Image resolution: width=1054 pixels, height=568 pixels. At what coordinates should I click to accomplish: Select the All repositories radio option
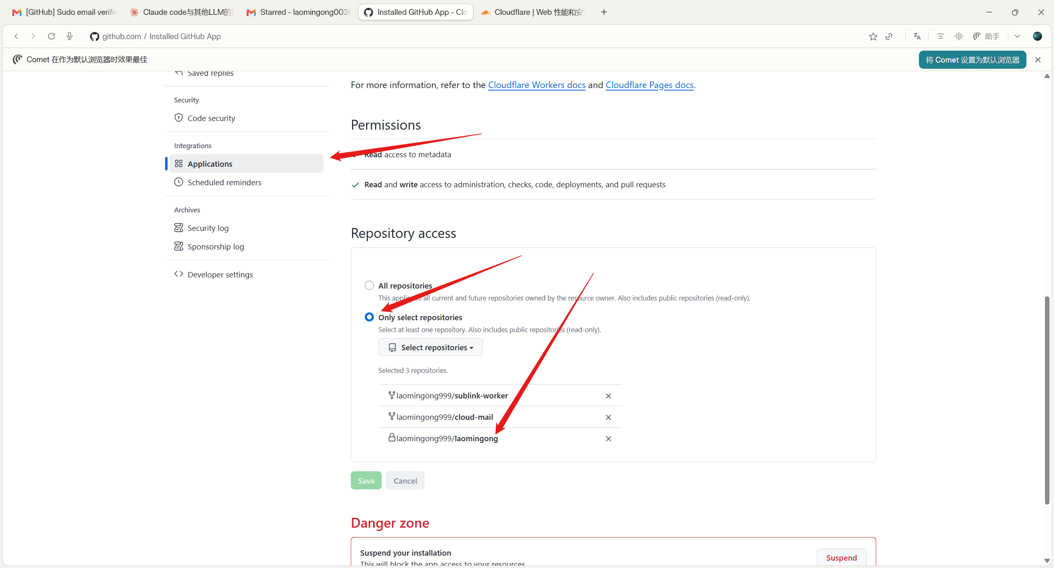coord(369,285)
